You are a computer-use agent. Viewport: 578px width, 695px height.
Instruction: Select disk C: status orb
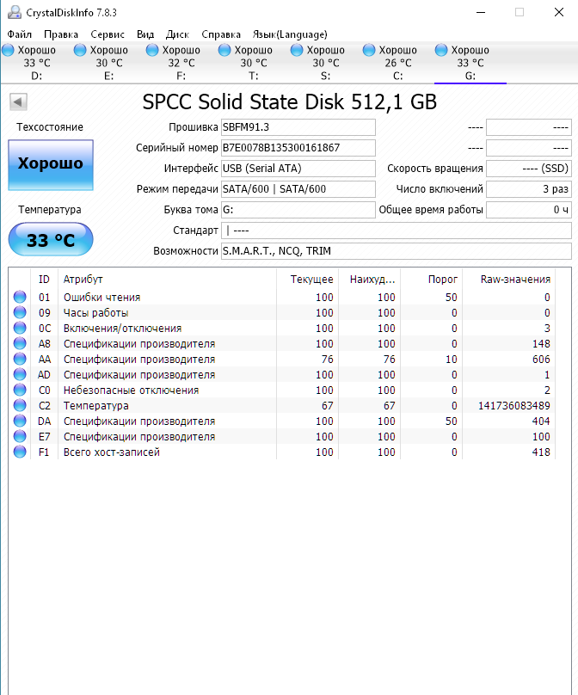pos(369,50)
